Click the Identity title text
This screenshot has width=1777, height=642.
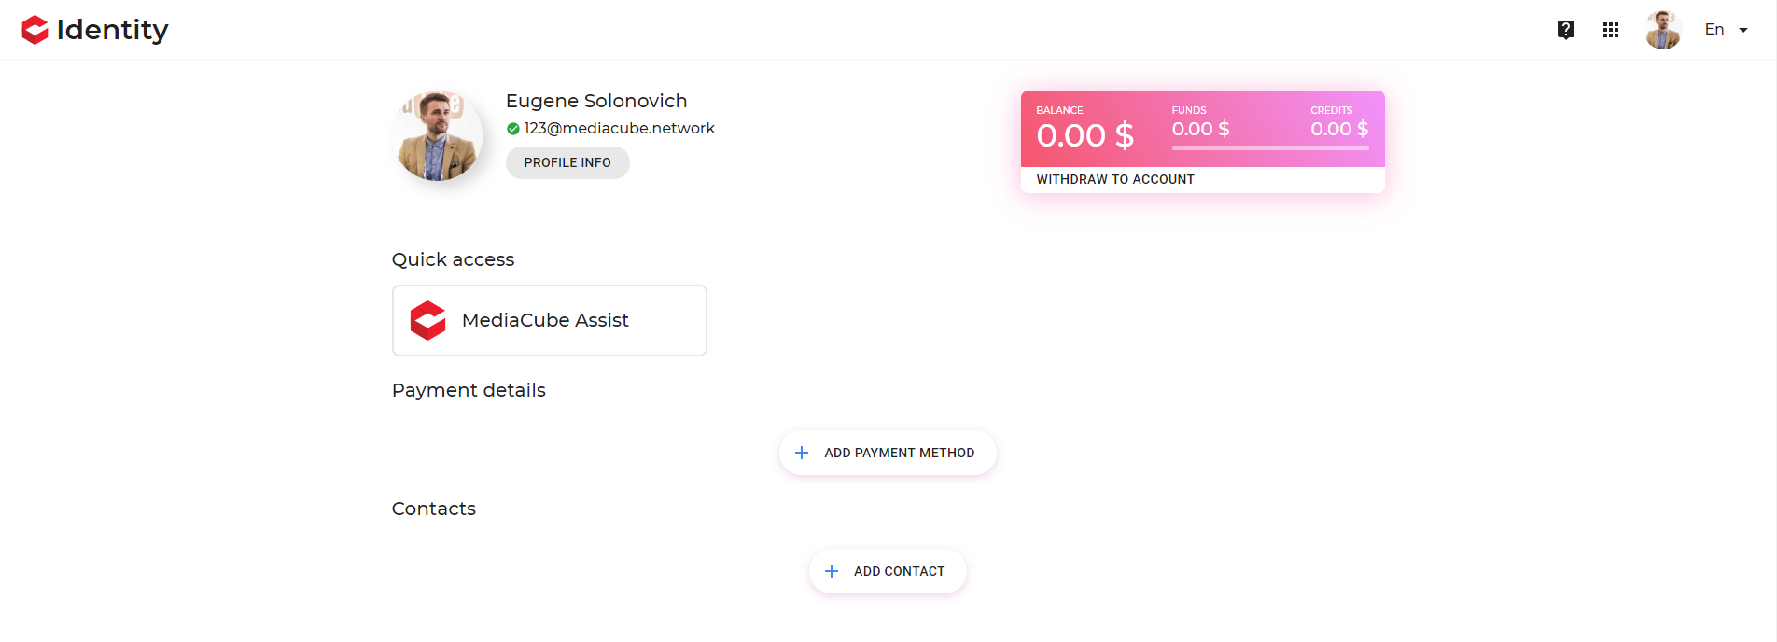(112, 30)
